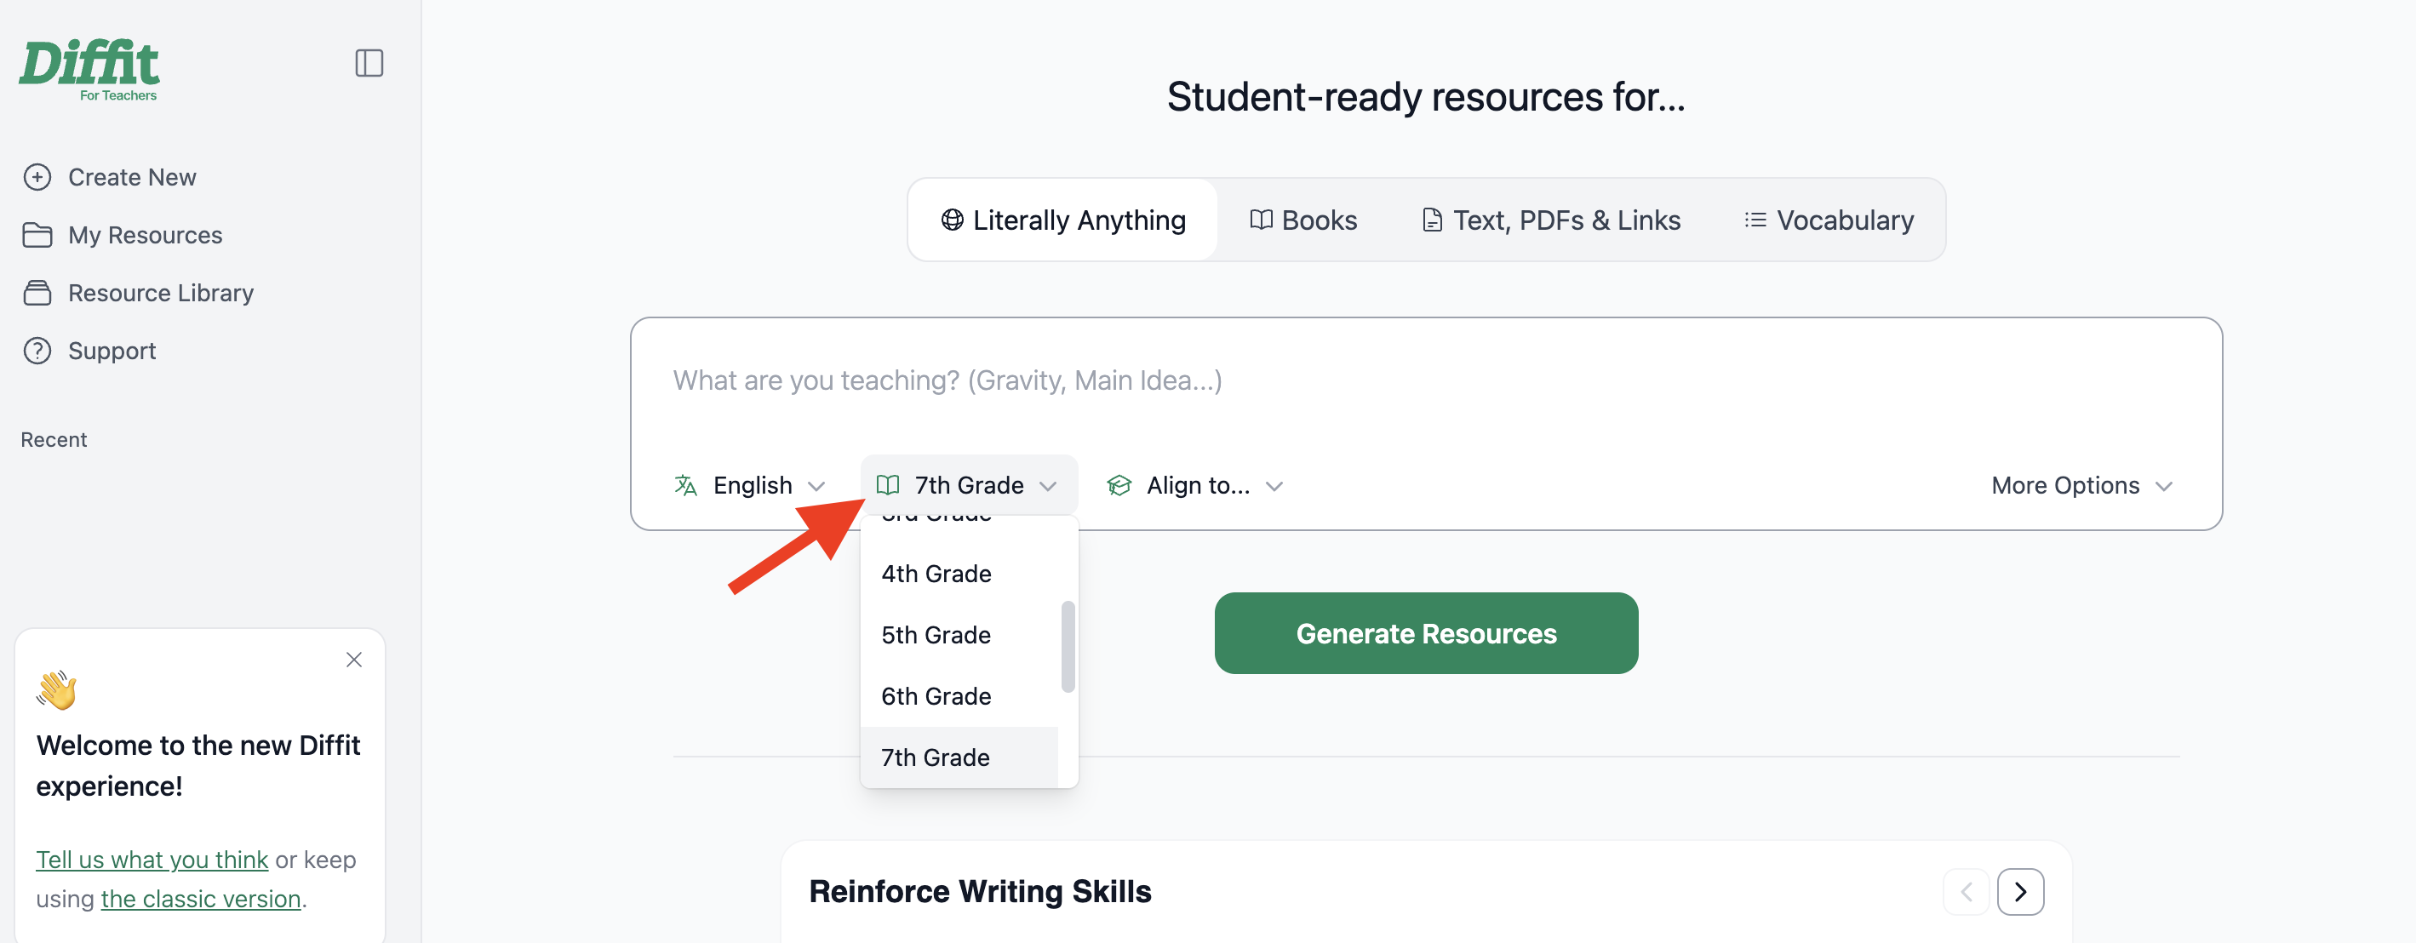Open Support in the sidebar
Image resolution: width=2416 pixels, height=943 pixels.
pos(89,351)
